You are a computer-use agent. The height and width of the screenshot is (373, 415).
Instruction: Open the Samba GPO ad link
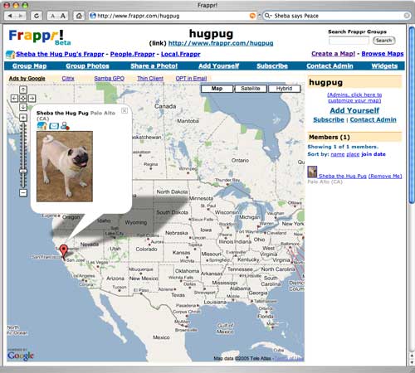tap(110, 79)
